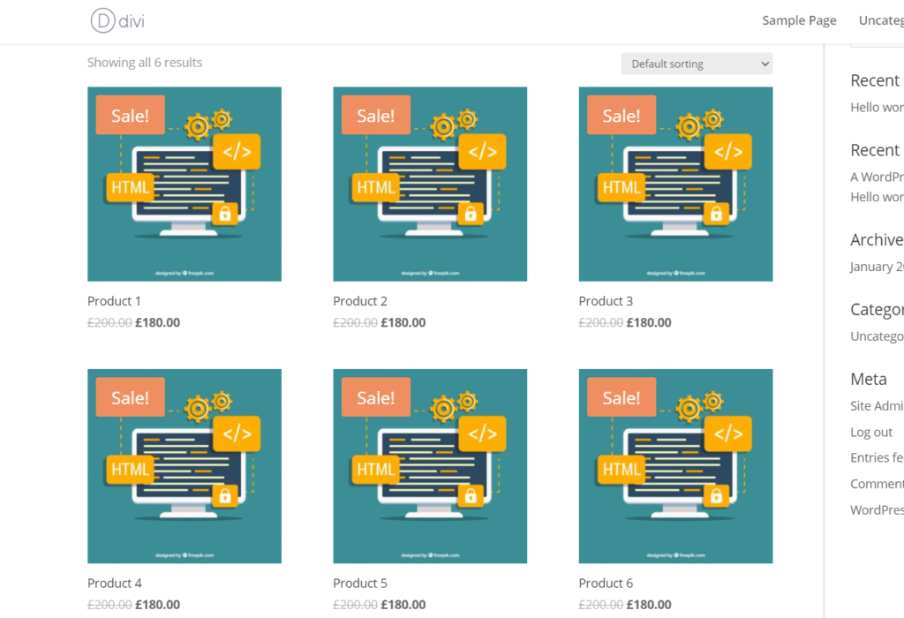
Task: Click the Product 4 title link
Action: [x=115, y=583]
